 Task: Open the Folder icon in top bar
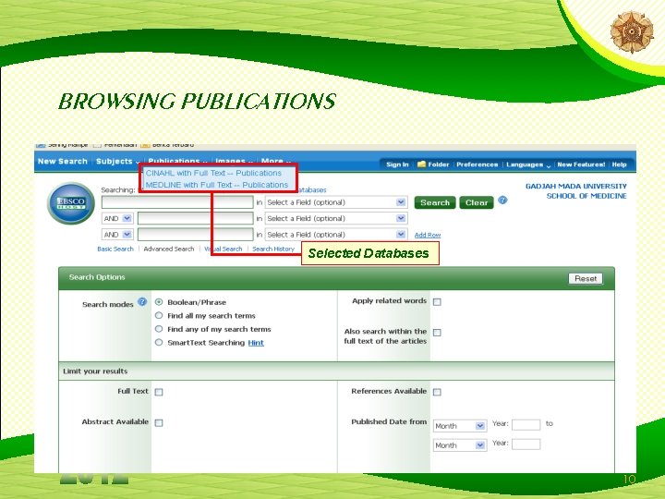tap(421, 164)
